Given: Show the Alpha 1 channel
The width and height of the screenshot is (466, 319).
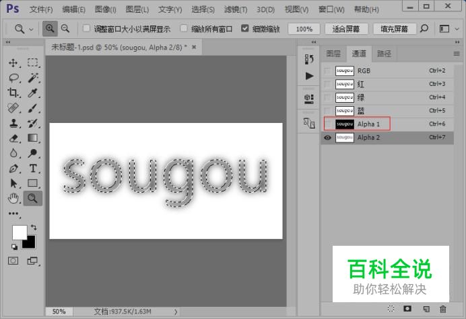Looking at the screenshot, I should click(327, 124).
